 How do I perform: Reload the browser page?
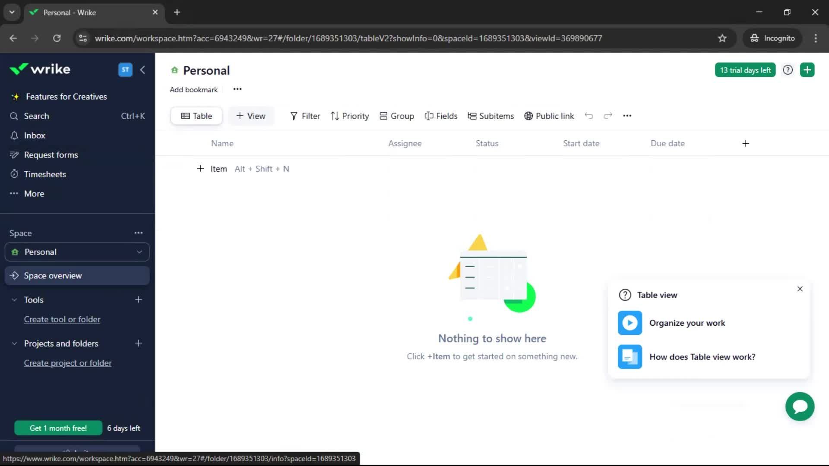pyautogui.click(x=57, y=38)
